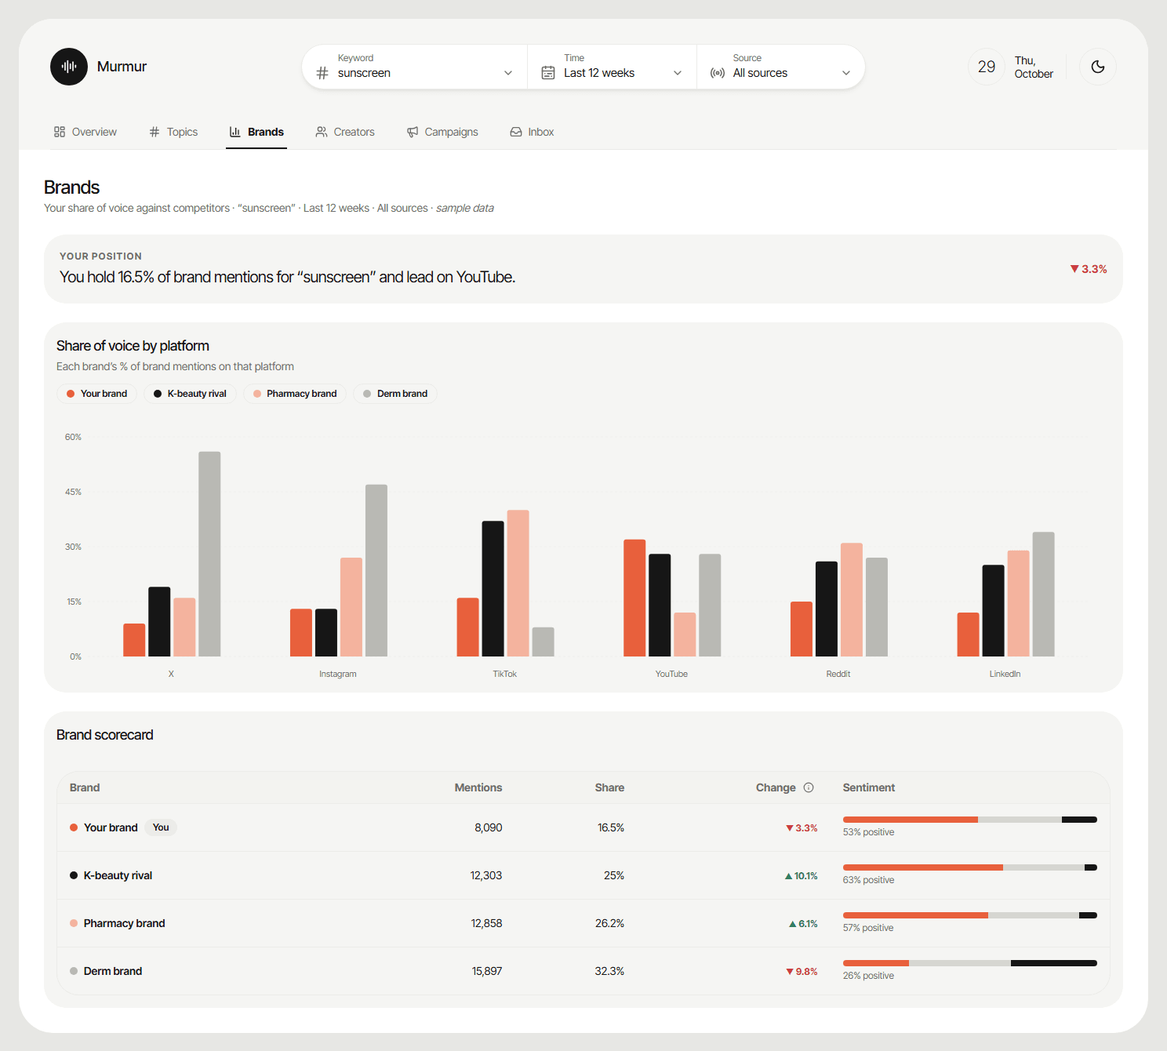
Task: Click the 12,858 mentions cell
Action: click(x=486, y=923)
